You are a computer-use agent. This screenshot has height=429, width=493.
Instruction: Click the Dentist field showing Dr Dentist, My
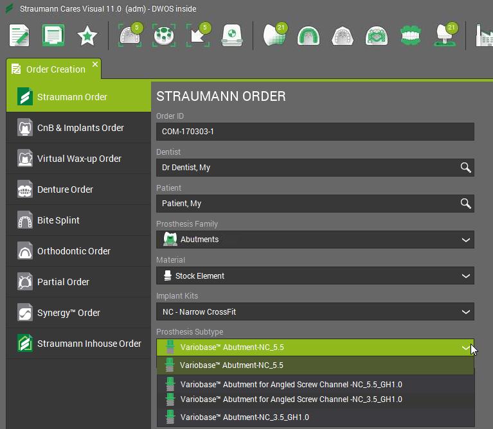[x=315, y=168]
